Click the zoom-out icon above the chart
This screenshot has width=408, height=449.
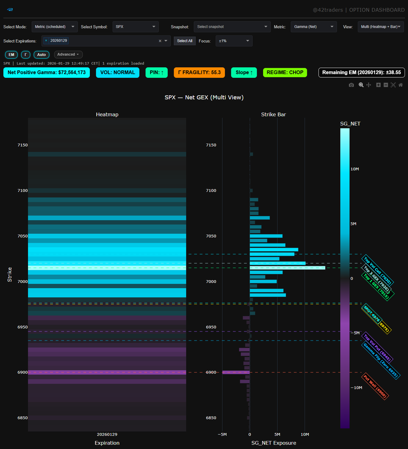(385, 85)
